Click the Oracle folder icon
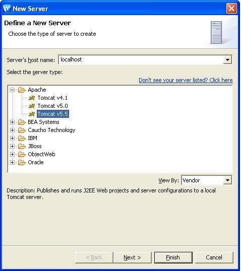Viewport: 241px width, 271px height. coord(22,163)
